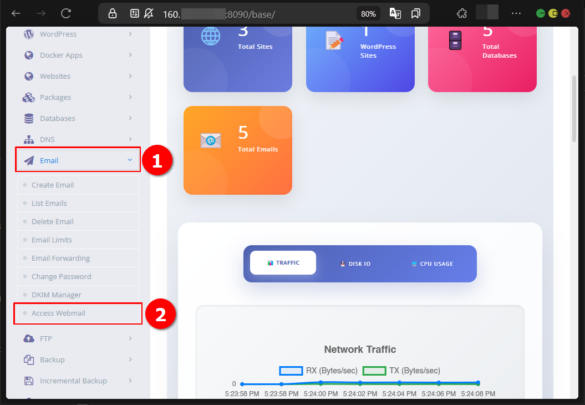Click the Packages cubes icon

[x=29, y=98]
